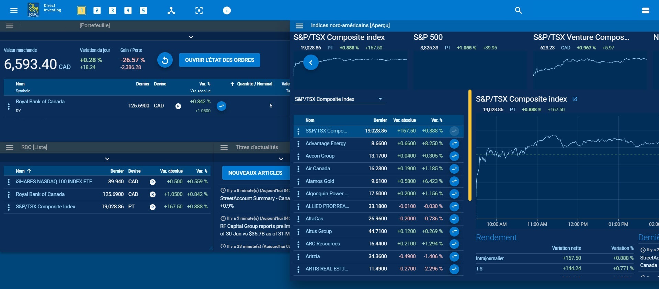Open S&P/TSX Composite Index in RBC list

click(45, 207)
